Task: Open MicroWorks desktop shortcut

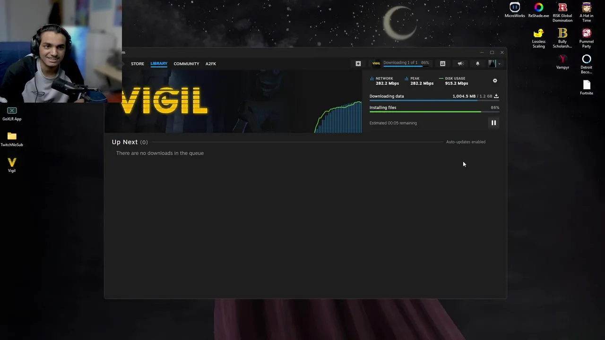Action: [x=515, y=10]
